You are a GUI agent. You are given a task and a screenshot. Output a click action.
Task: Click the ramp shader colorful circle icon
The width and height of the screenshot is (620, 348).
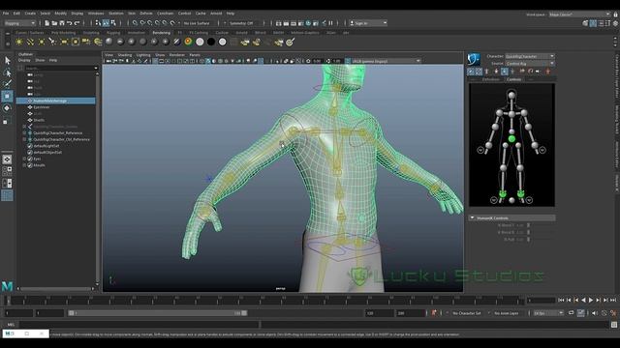click(x=189, y=42)
